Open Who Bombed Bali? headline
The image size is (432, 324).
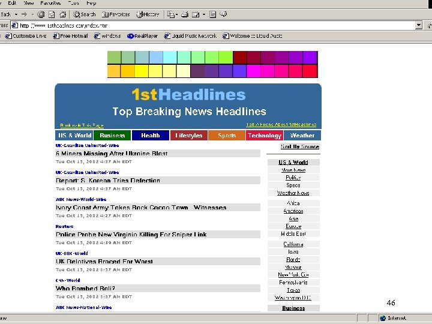tap(85, 289)
